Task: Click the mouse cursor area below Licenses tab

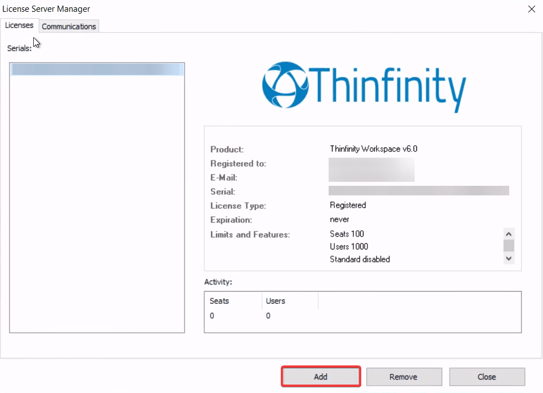Action: pyautogui.click(x=35, y=42)
